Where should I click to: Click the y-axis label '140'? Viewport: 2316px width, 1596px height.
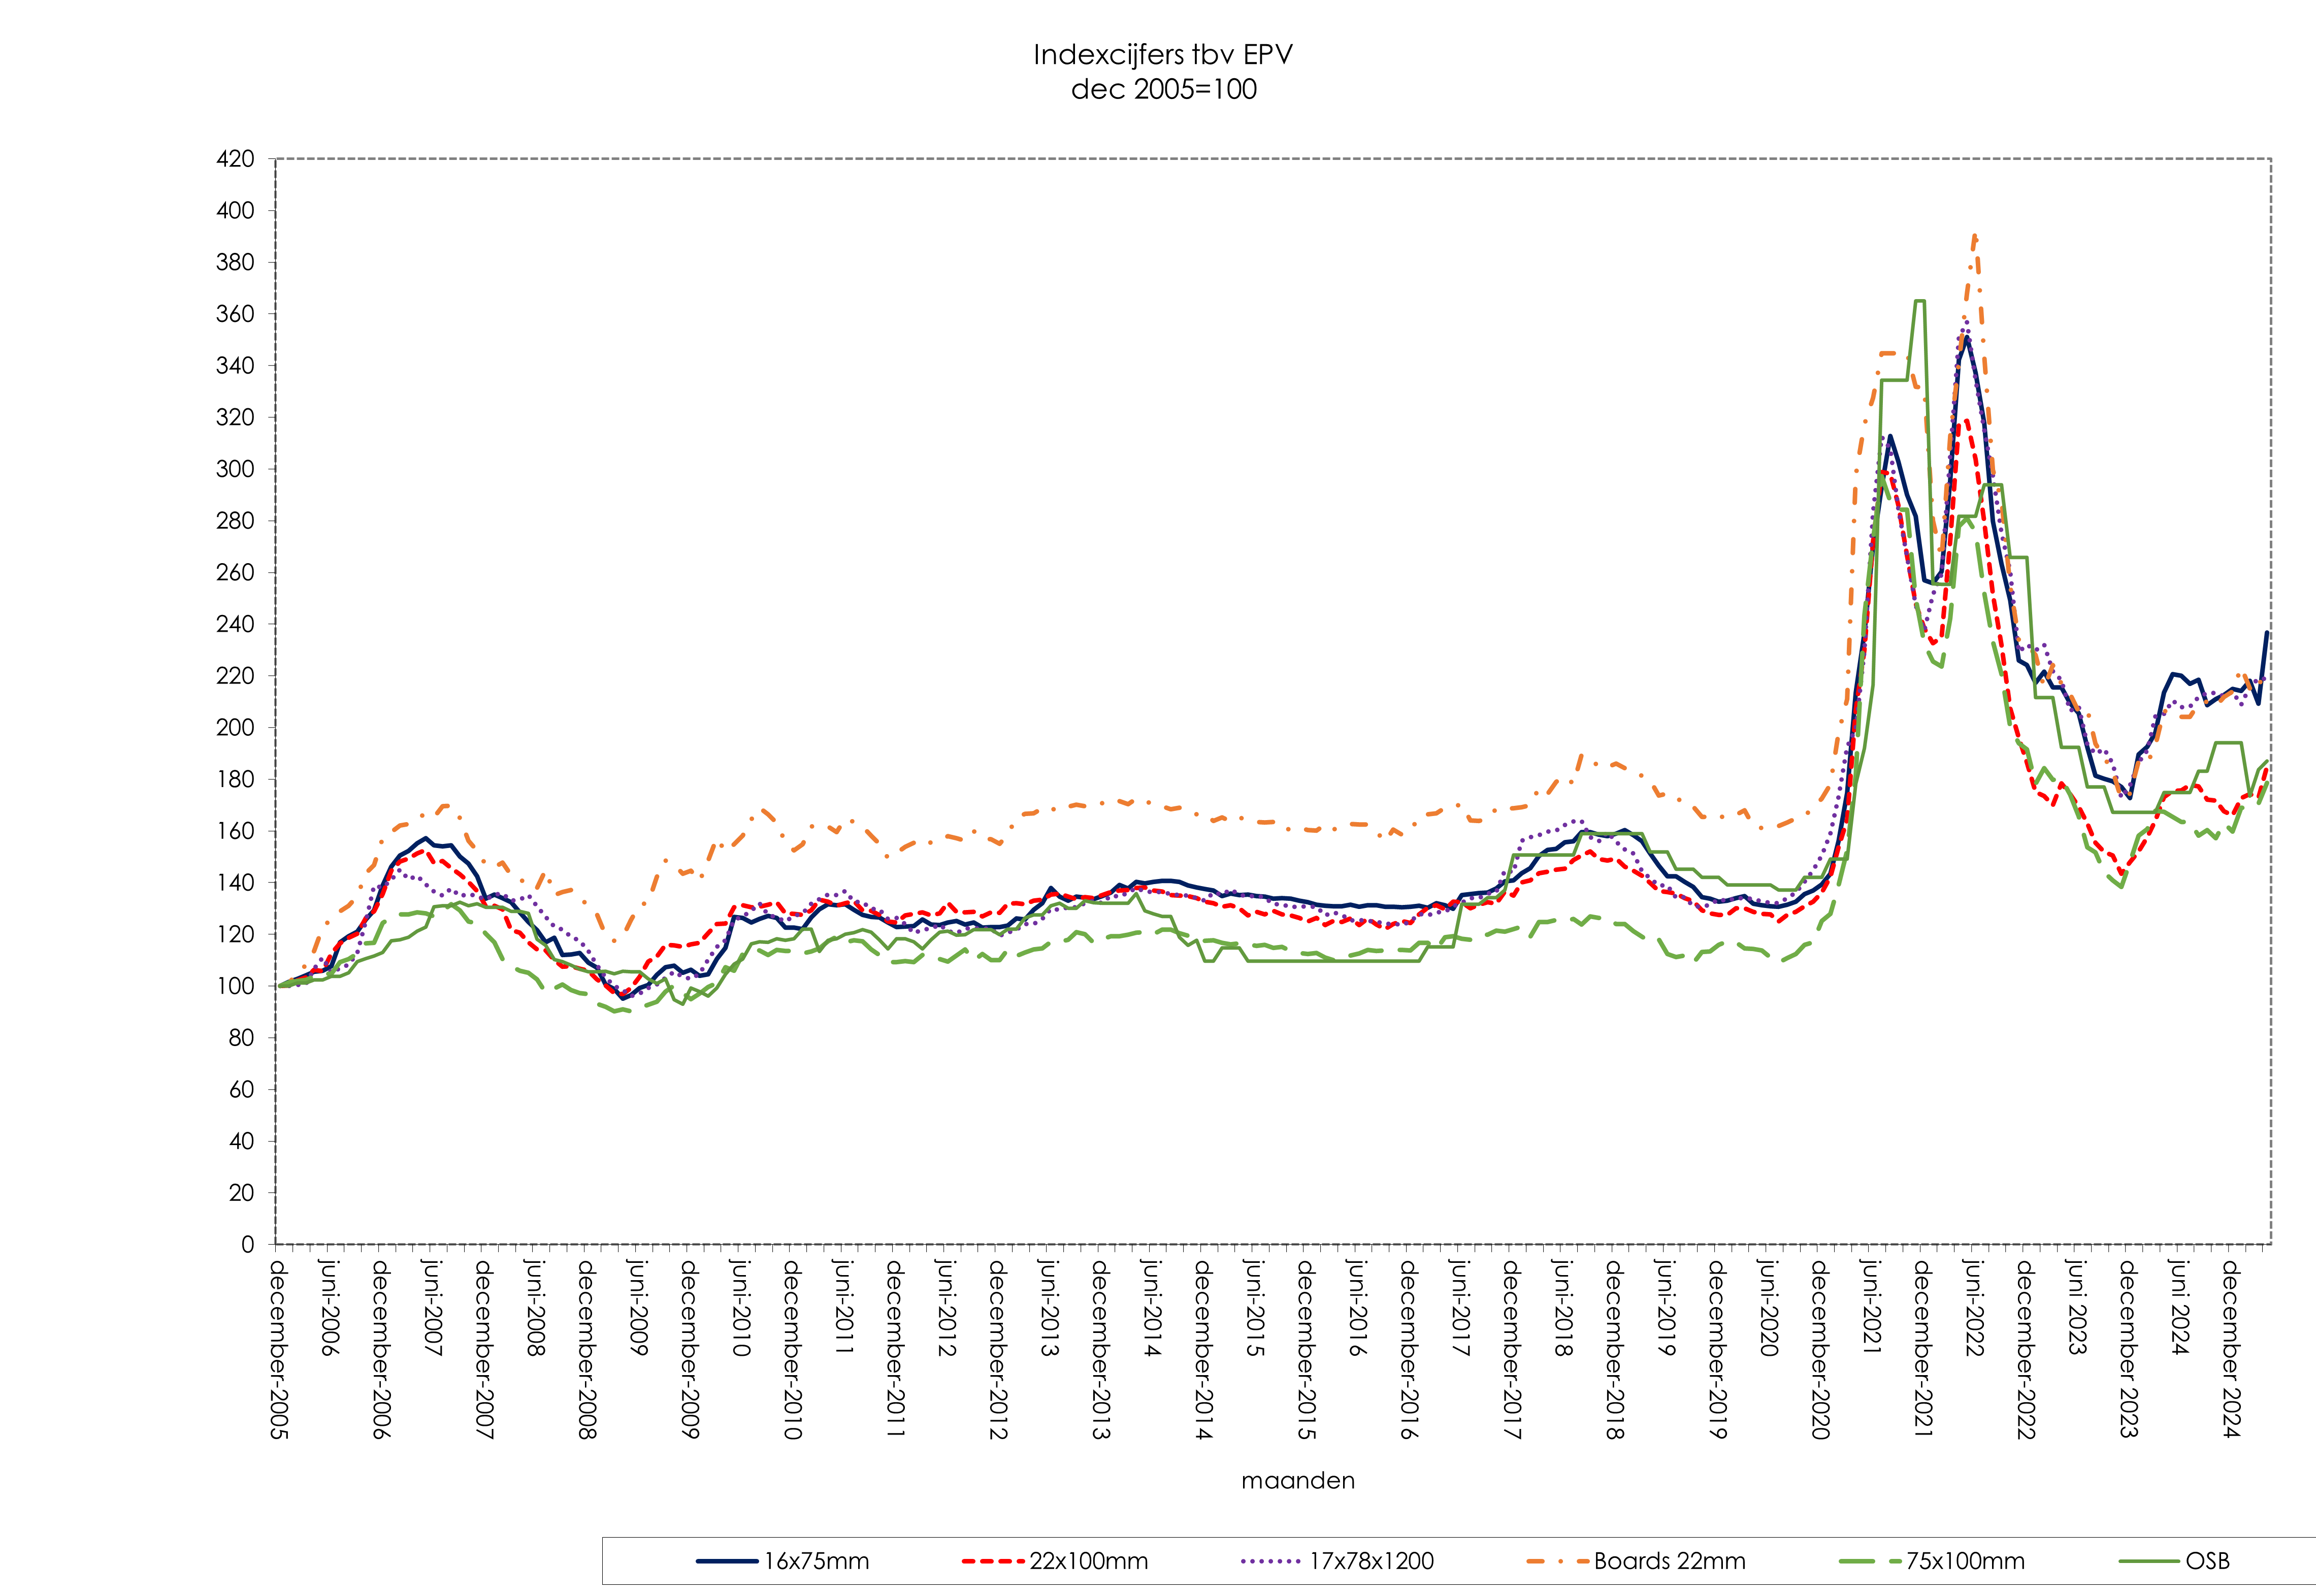coord(235,883)
